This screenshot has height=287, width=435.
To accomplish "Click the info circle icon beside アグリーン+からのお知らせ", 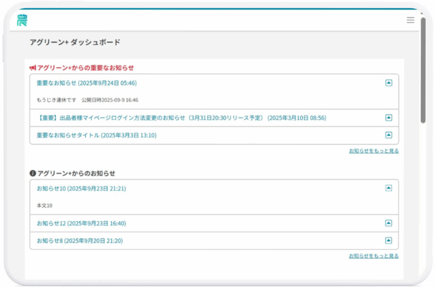I will click(33, 173).
